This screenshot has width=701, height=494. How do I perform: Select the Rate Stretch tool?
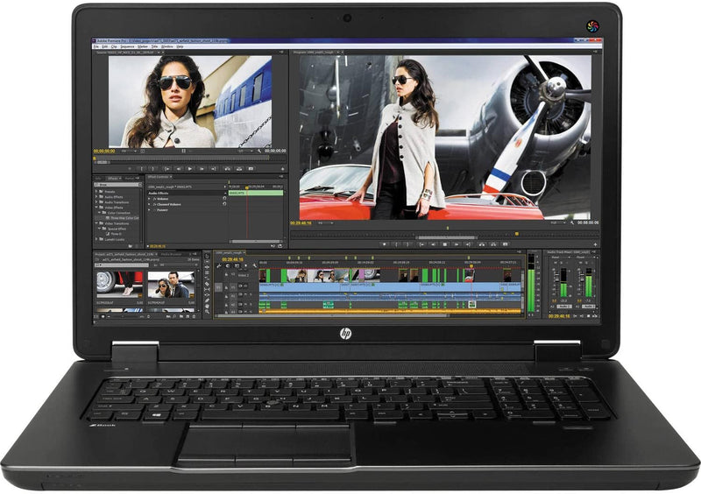[207, 278]
